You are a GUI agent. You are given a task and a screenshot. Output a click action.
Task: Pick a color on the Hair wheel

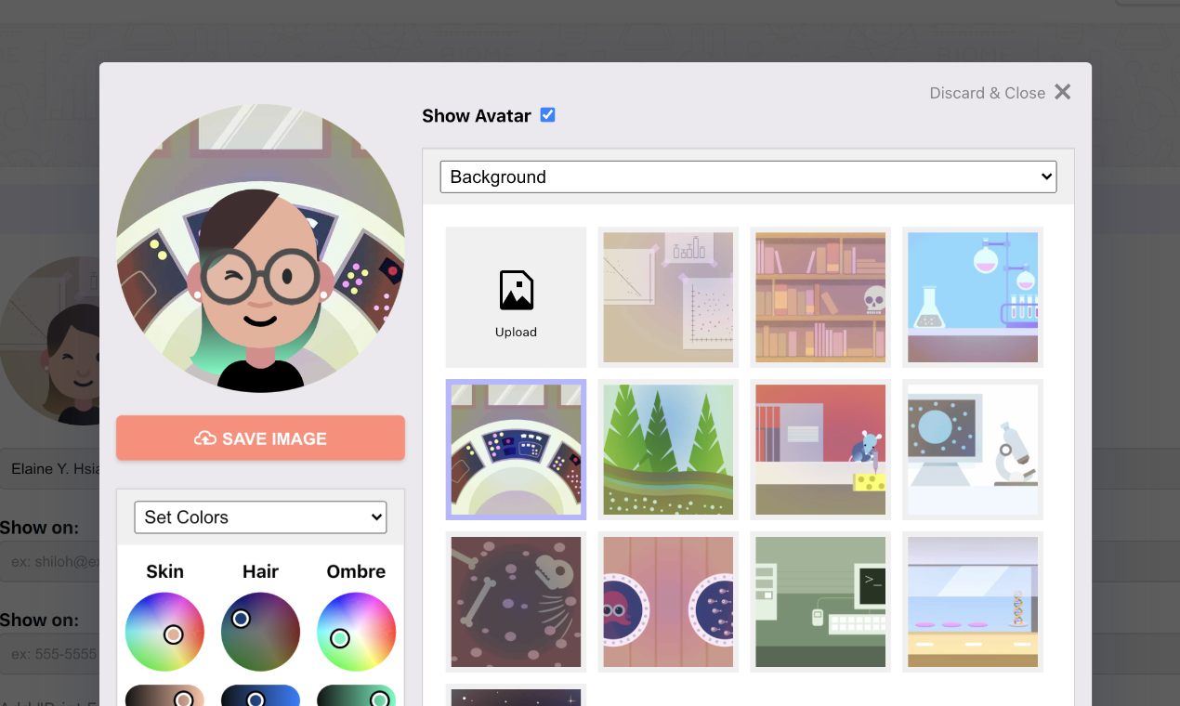260,632
